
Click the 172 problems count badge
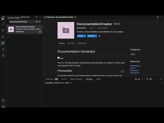click(56, 79)
